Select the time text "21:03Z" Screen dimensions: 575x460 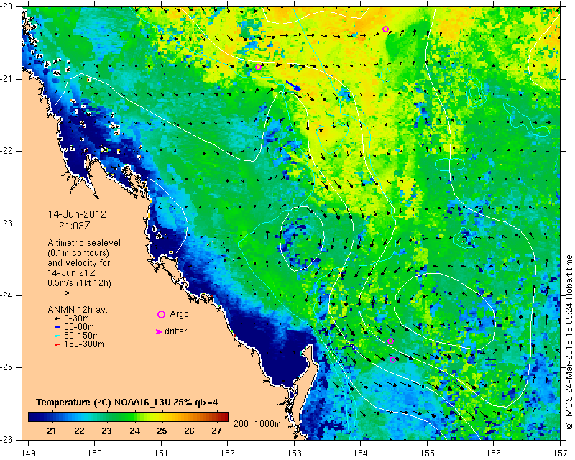point(75,226)
